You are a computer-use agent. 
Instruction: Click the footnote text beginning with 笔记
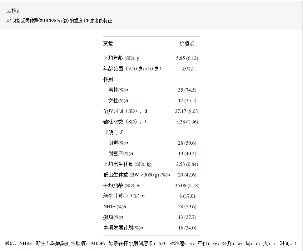click(150, 243)
